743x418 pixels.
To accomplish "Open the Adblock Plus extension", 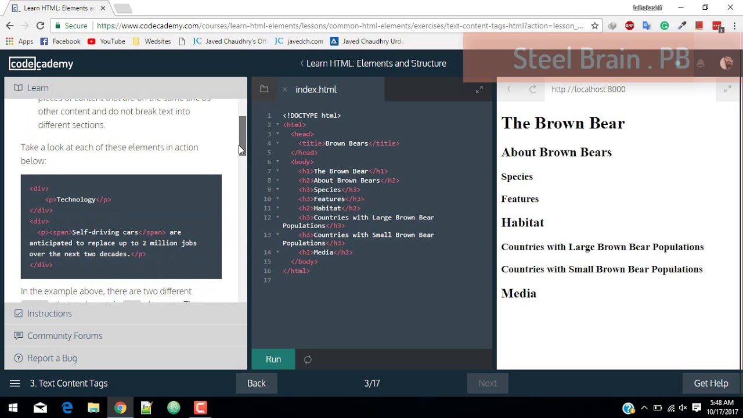I will coord(630,26).
